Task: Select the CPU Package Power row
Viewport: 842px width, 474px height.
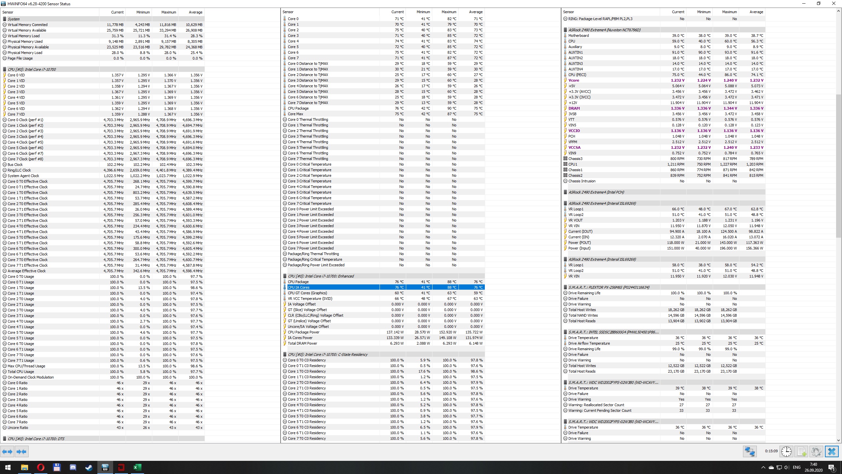Action: point(304,332)
